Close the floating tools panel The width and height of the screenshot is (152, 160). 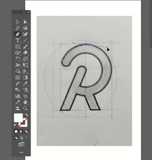28,12
